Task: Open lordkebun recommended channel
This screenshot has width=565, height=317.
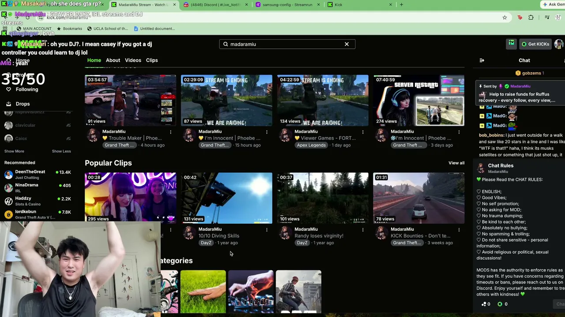Action: click(38, 214)
